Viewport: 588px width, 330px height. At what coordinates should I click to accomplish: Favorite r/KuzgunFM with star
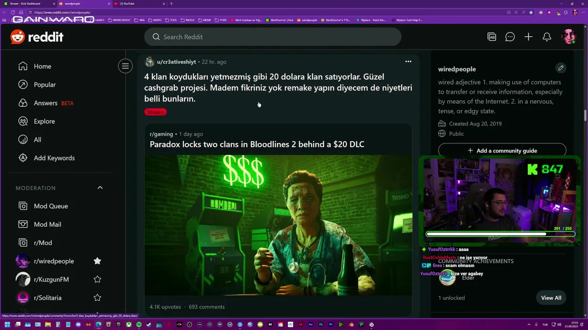click(97, 279)
